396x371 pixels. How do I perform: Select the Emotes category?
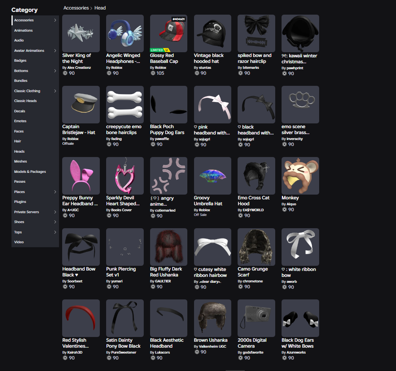point(20,121)
